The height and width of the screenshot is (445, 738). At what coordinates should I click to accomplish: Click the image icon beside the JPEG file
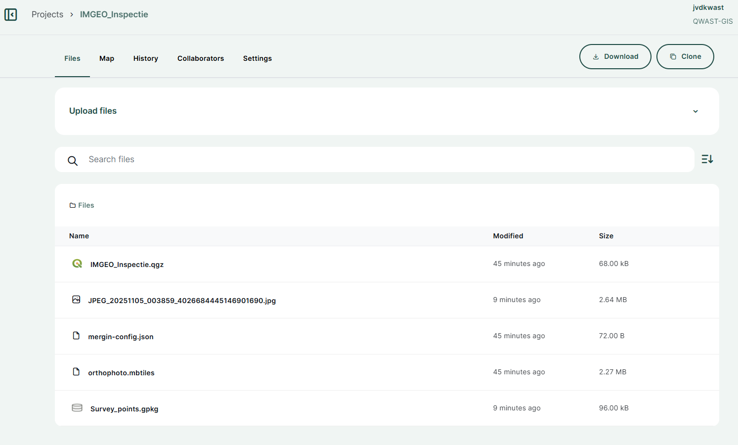point(76,300)
